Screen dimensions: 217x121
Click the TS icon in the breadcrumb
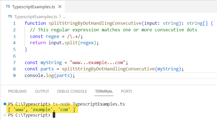point(10,16)
